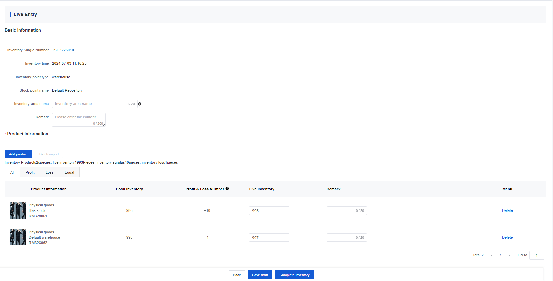Switch to the Equal tab
The height and width of the screenshot is (281, 553).
coord(69,172)
